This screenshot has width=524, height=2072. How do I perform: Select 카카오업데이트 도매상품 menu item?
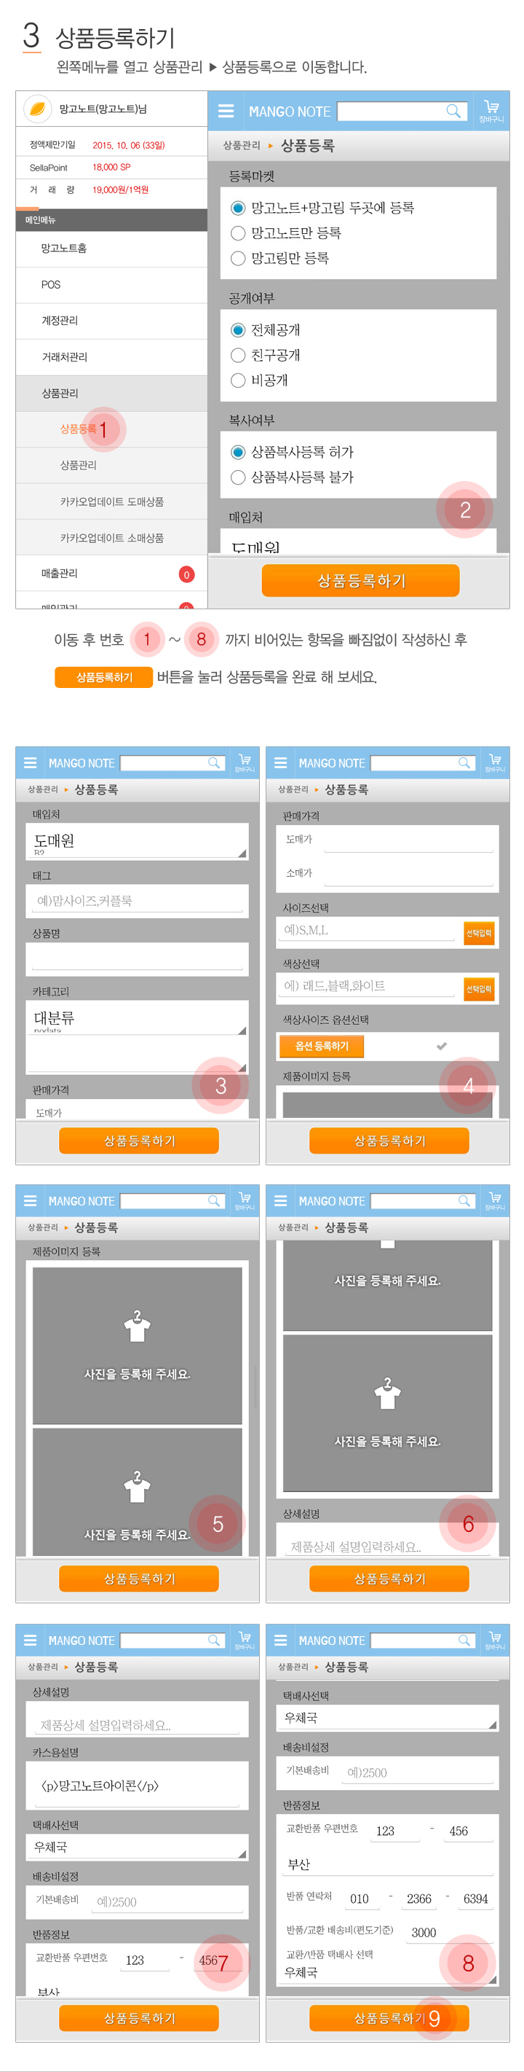click(x=111, y=502)
